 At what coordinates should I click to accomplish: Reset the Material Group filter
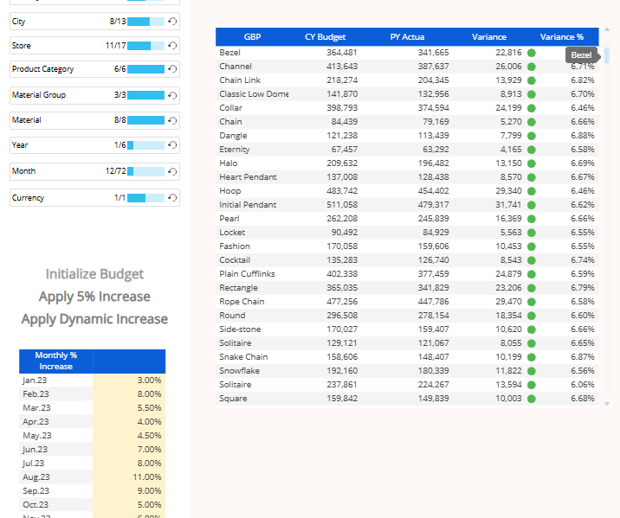click(172, 95)
